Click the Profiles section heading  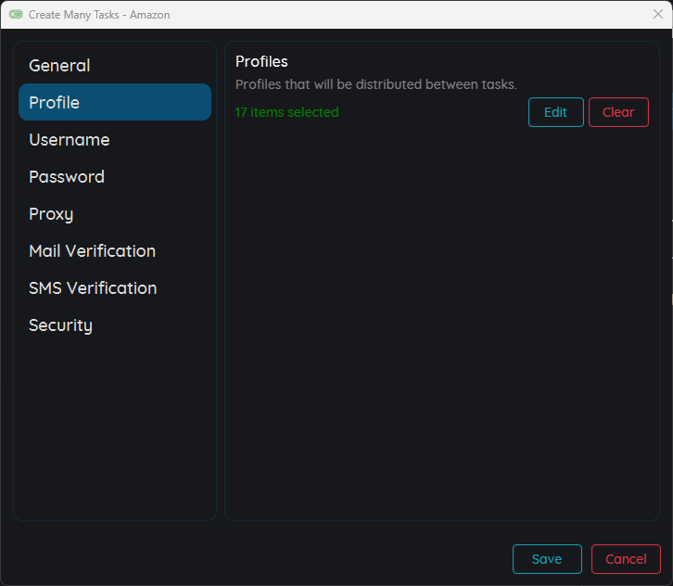(x=261, y=62)
